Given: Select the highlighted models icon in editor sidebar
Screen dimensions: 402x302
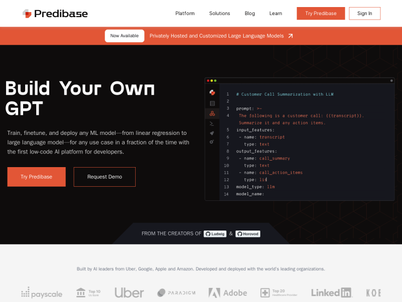Looking at the screenshot, I should pos(212,114).
